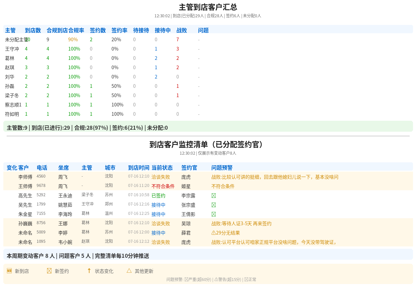Click seat agent 姚慧茹

(x=65, y=205)
